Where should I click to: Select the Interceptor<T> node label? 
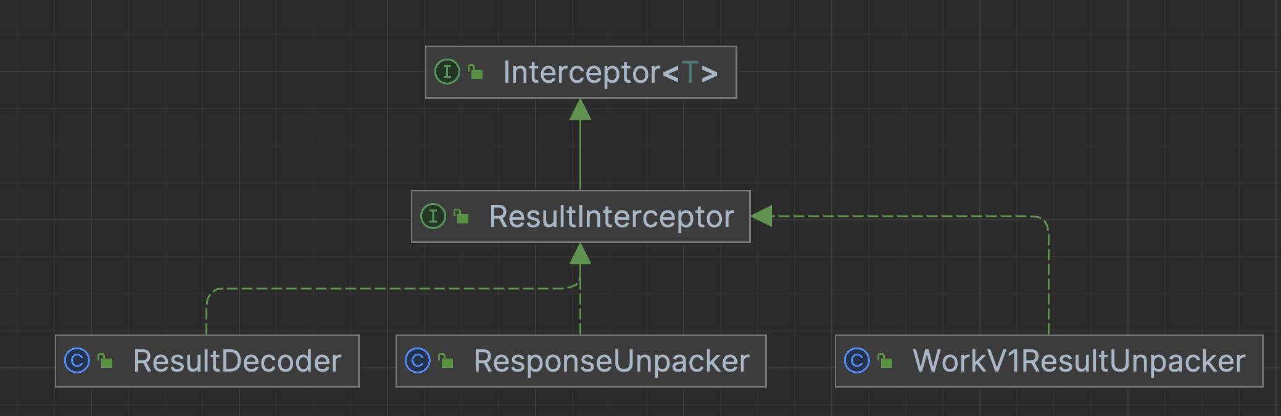coord(581,72)
